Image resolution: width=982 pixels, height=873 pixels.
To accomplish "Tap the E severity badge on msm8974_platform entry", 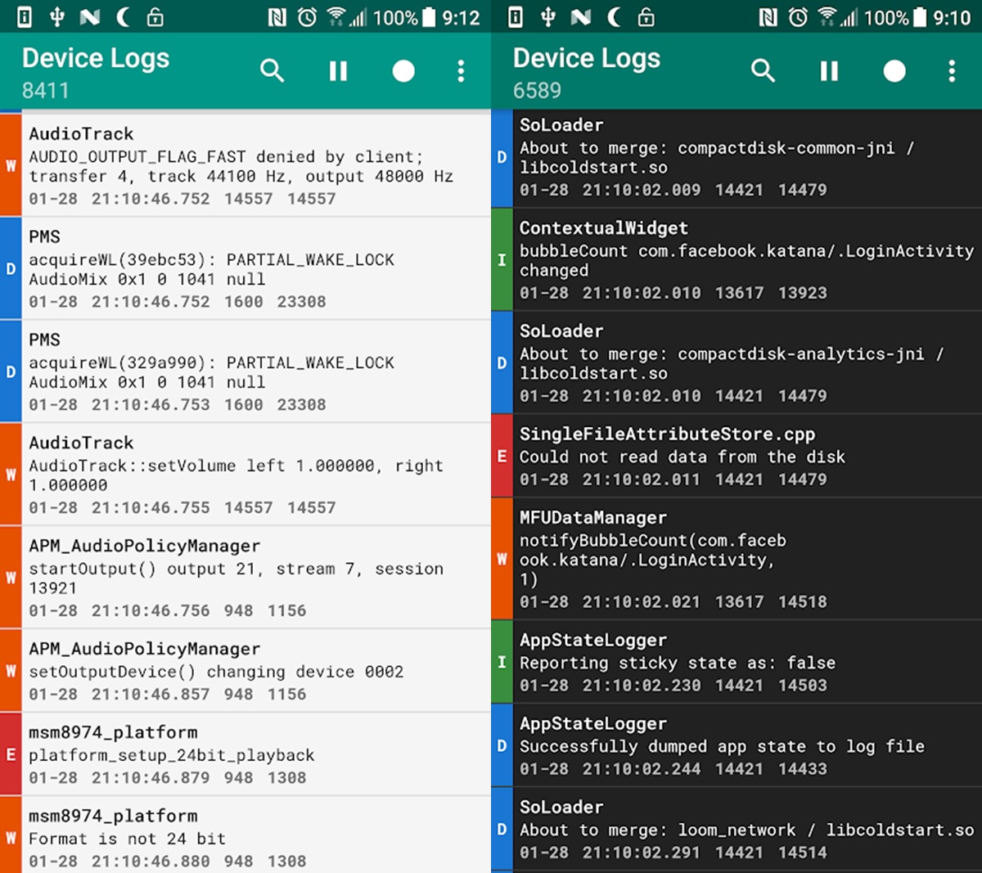I will [x=10, y=754].
